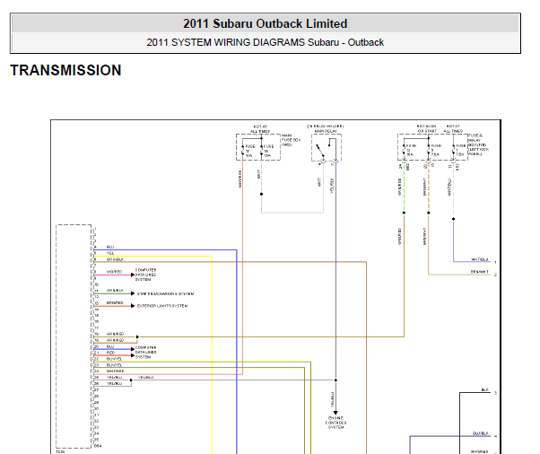
Task: Click the EXTERIOR LIGHTS SYSTEM label
Action: pos(162,306)
